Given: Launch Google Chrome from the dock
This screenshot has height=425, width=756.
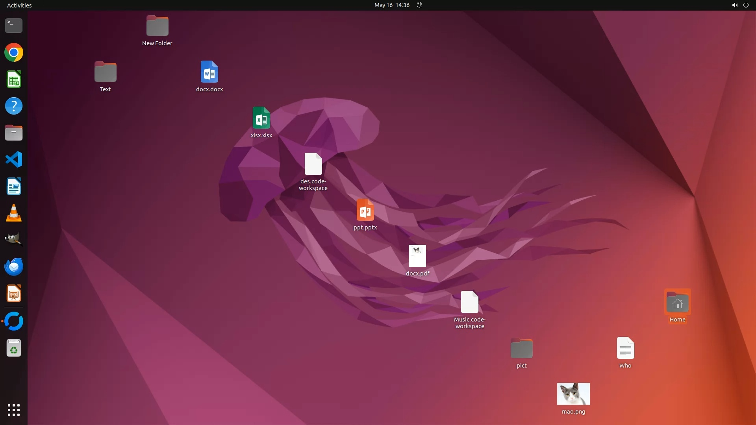Looking at the screenshot, I should 14,52.
